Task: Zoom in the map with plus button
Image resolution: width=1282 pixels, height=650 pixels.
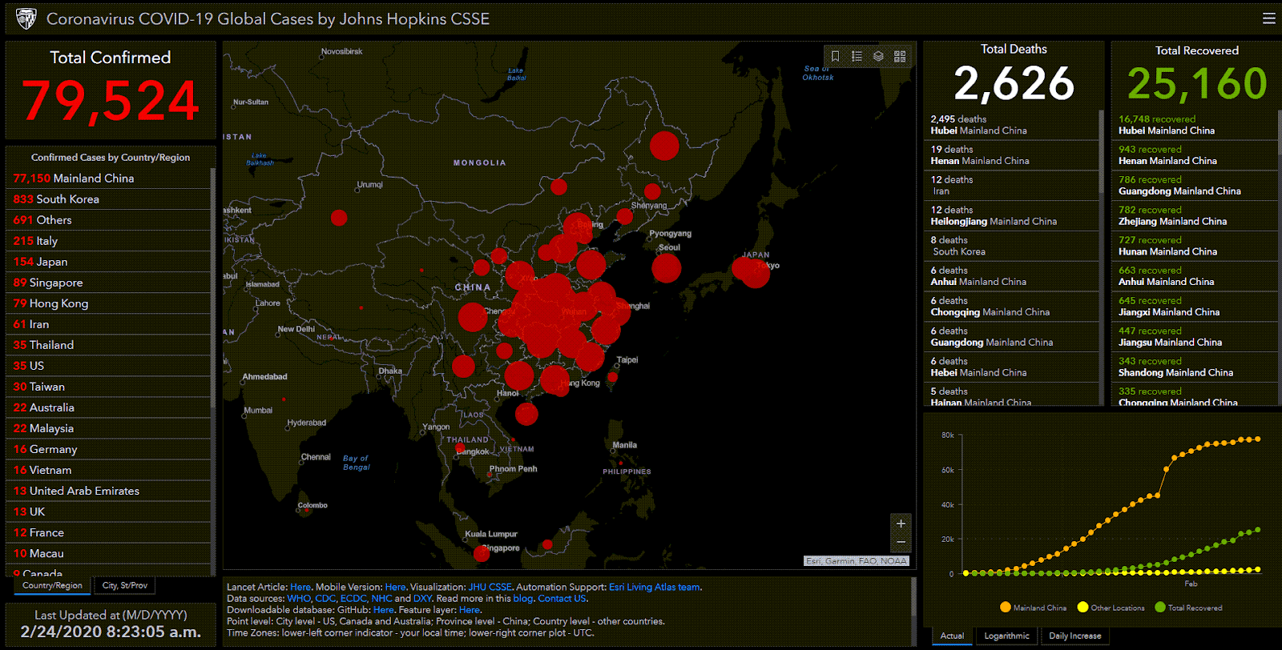Action: (x=901, y=524)
